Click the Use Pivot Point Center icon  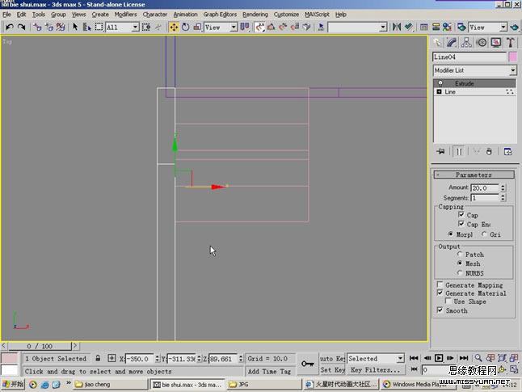245,27
